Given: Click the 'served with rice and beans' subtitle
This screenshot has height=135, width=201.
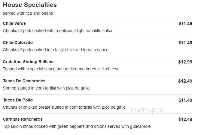Looking at the screenshot, I should coord(28,13).
